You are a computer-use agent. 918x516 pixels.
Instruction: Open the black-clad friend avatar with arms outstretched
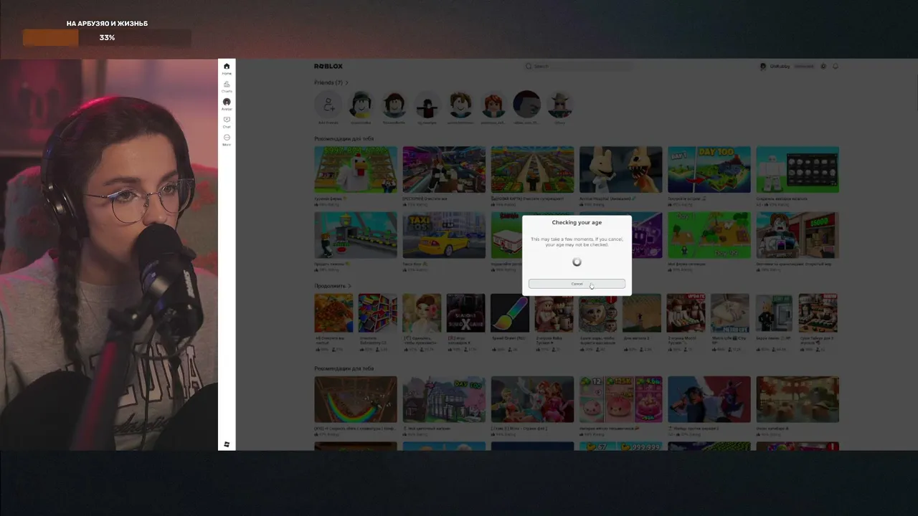pyautogui.click(x=427, y=105)
